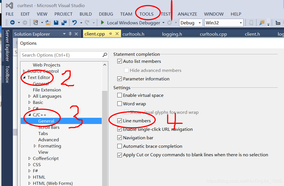Select Tabs under C/C++
This screenshot has width=284, height=186.
[x=43, y=134]
